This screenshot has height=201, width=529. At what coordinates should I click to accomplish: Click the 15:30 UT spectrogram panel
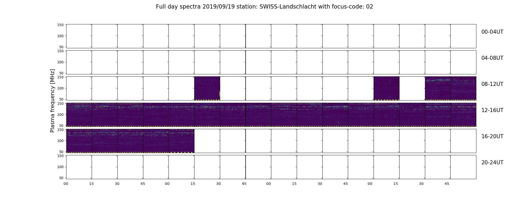click(438, 115)
